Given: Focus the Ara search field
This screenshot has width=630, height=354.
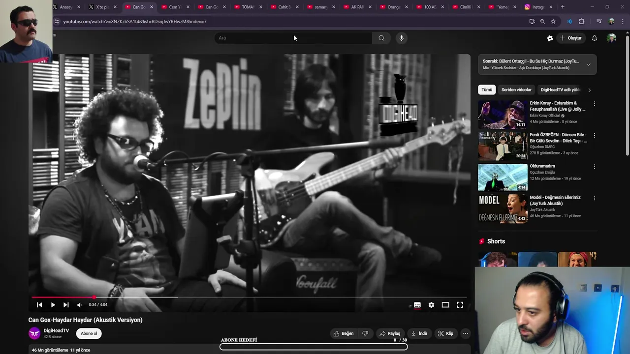Looking at the screenshot, I should coord(294,38).
